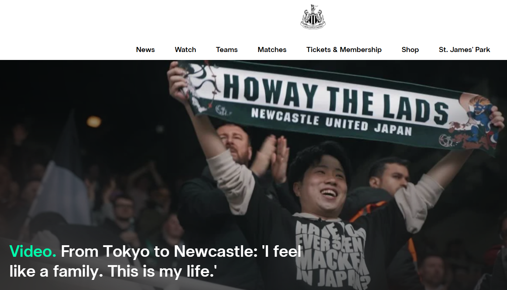The image size is (507, 290).
Task: Click the 'Newcastle United Japan' scarf text
Action: point(331,122)
